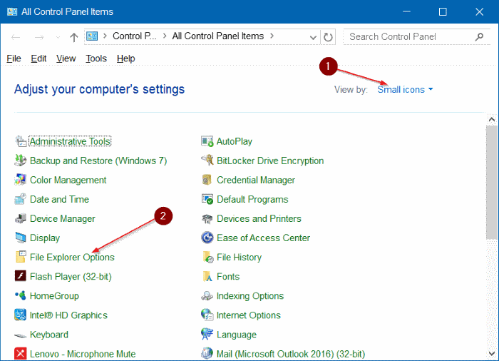Click the Device Manager icon
Viewport: 499px width, 361px height.
(x=21, y=218)
